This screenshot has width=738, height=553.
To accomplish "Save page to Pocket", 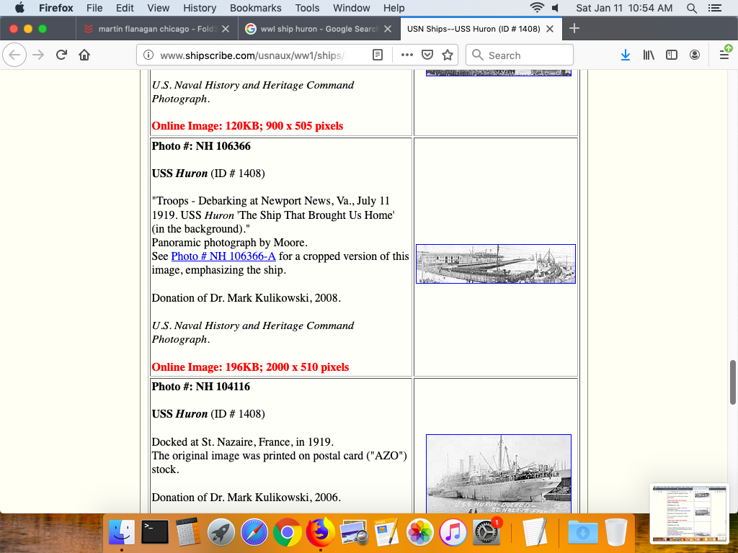I will point(427,55).
